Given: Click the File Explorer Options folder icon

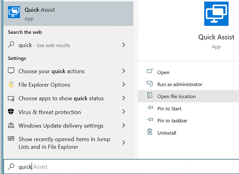Looking at the screenshot, I should (x=11, y=84).
